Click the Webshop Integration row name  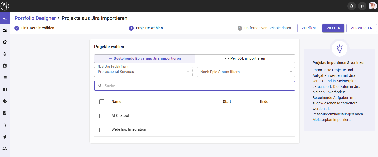point(129,129)
